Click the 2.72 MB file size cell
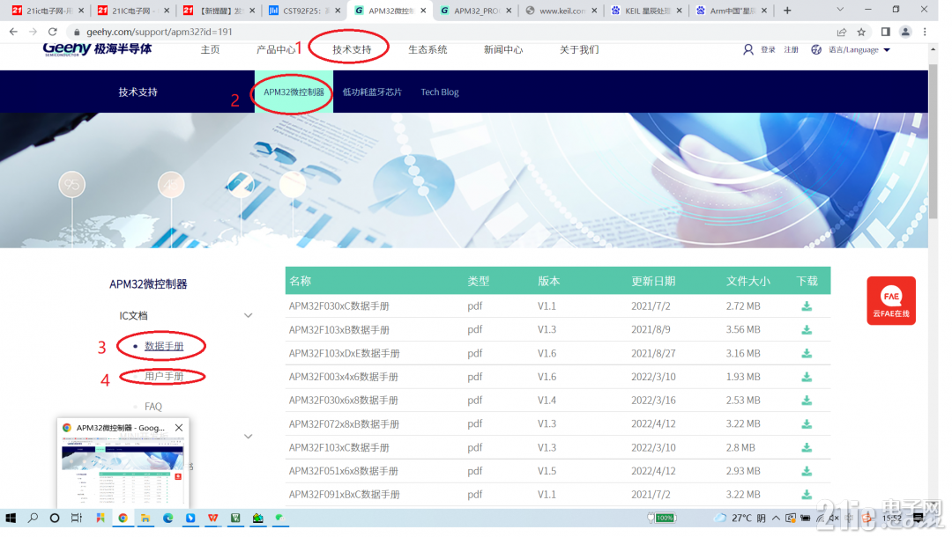This screenshot has width=952, height=537. click(x=743, y=306)
